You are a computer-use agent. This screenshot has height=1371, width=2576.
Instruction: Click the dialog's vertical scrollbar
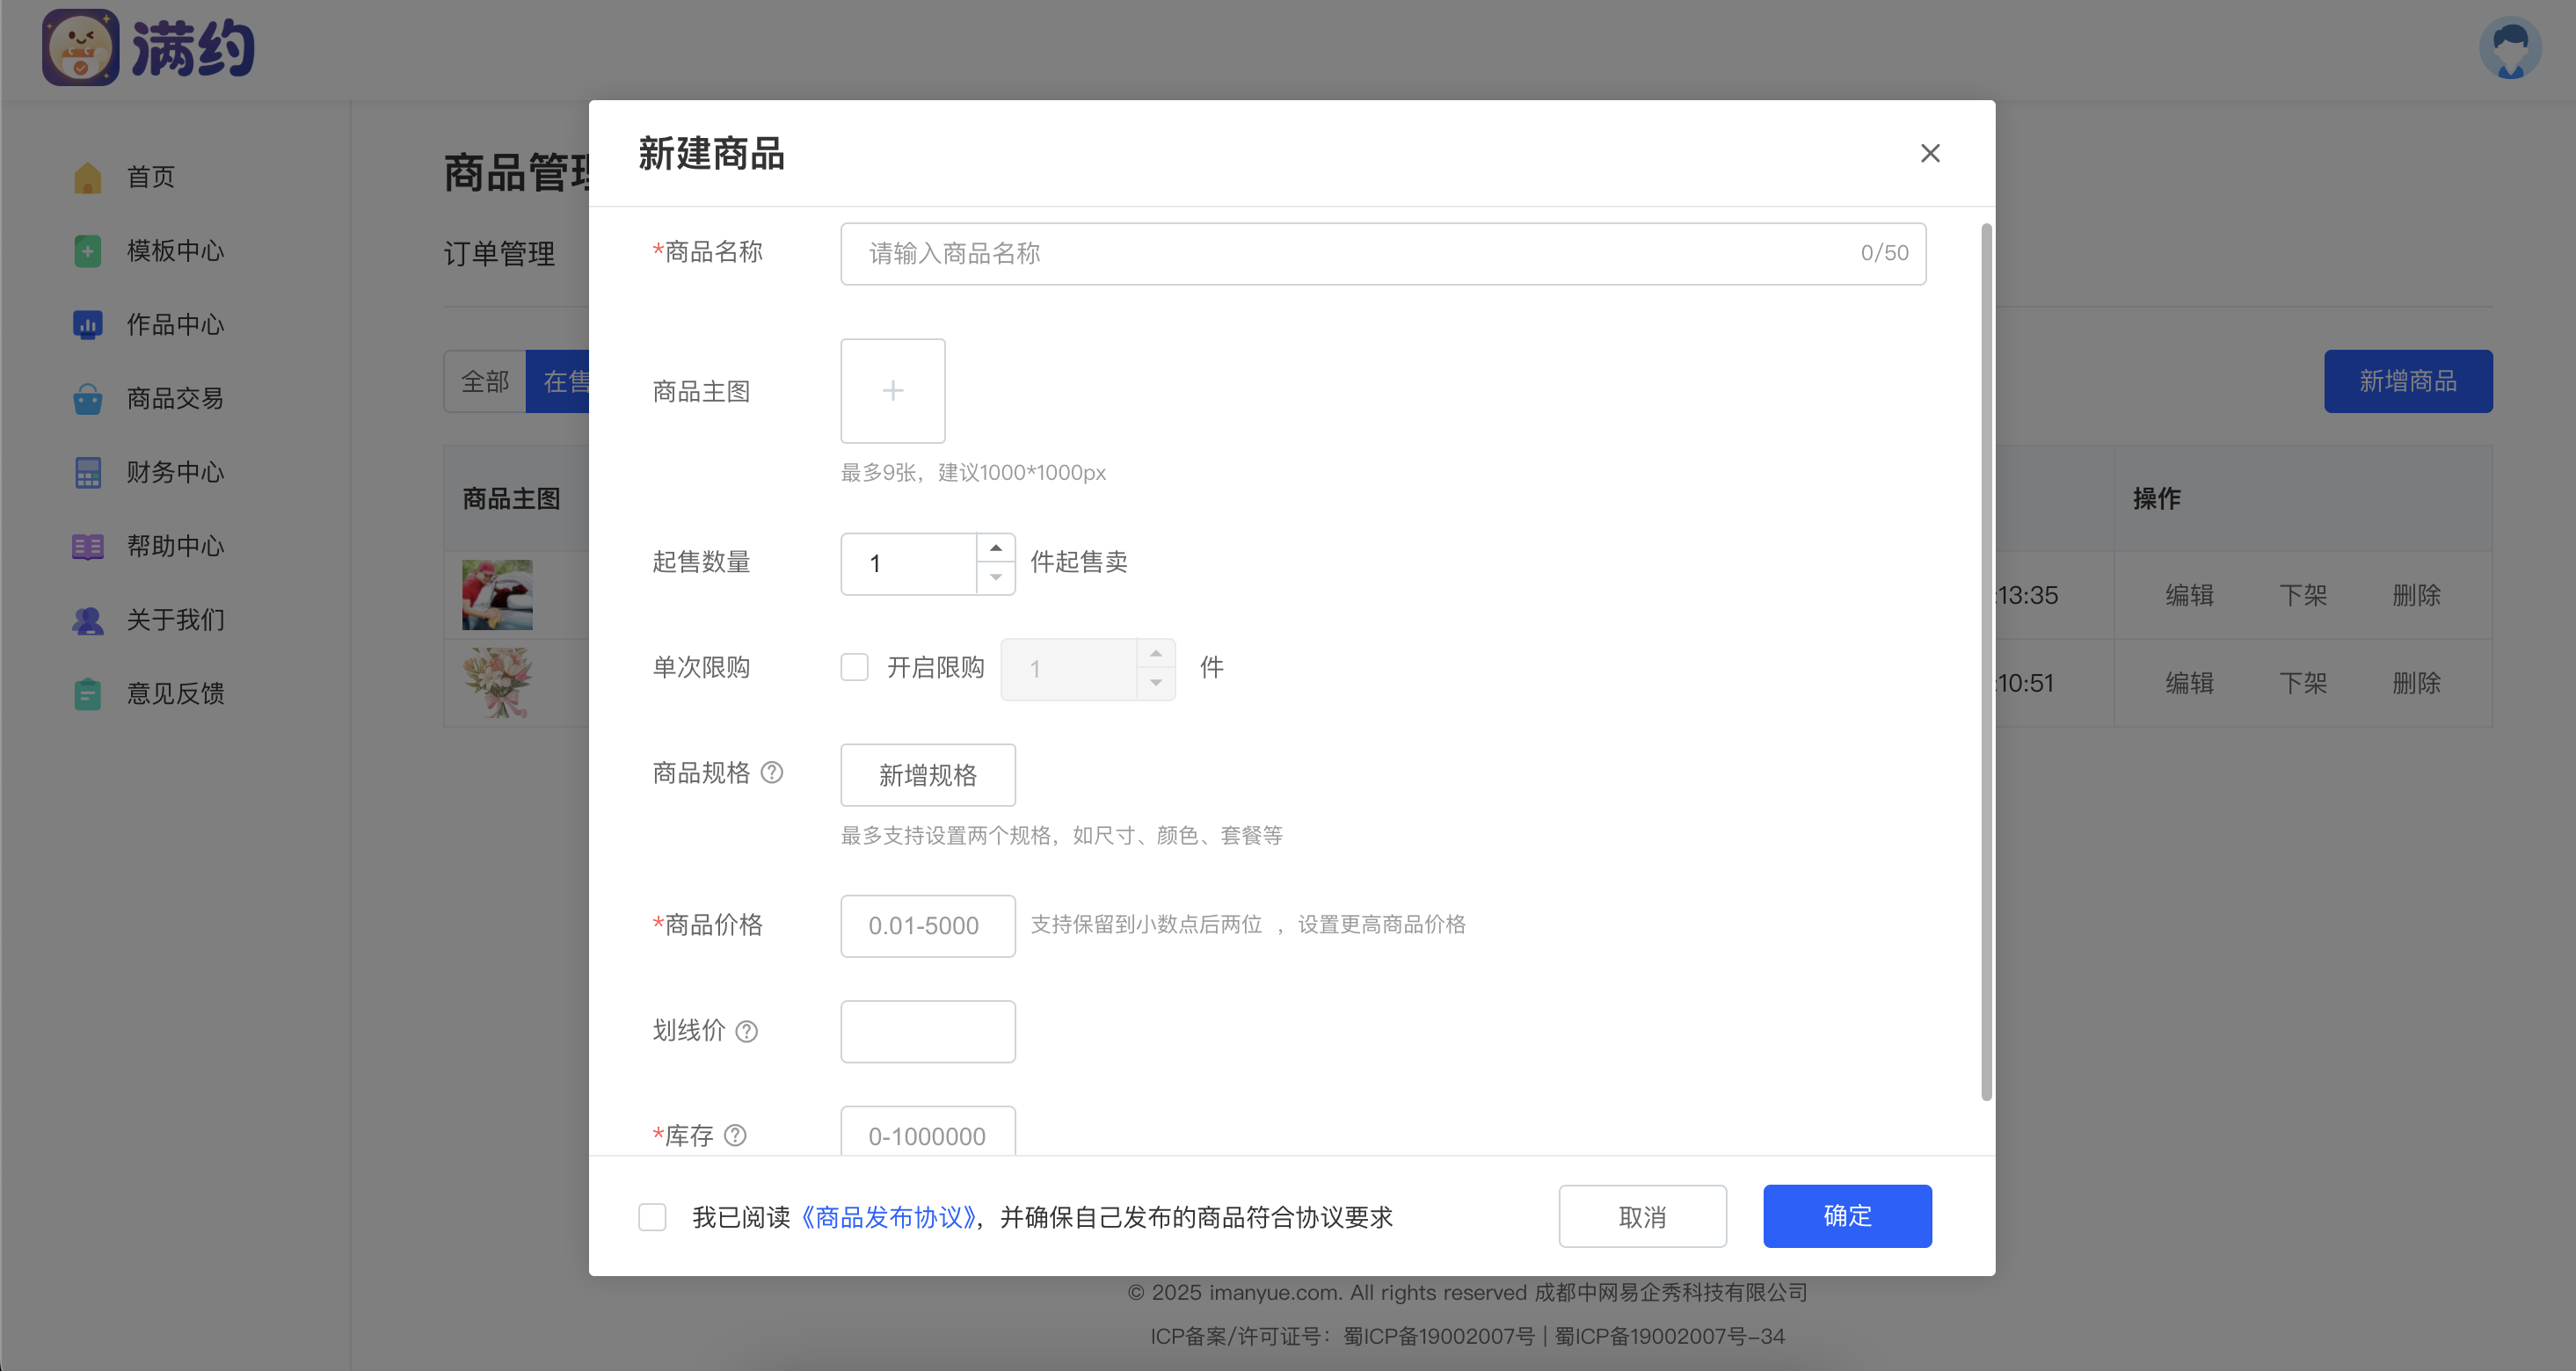1986,659
